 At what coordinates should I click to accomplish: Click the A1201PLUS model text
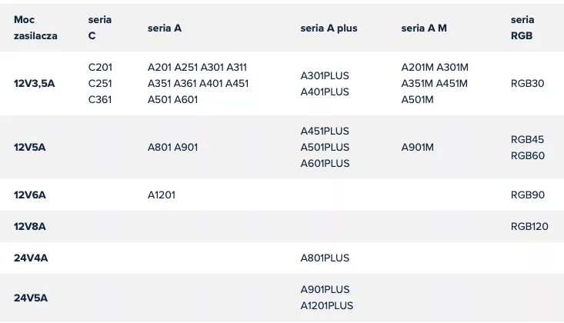[326, 306]
